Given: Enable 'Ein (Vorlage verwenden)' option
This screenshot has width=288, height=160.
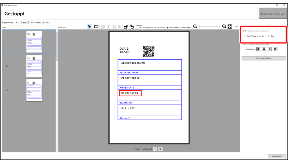Looking at the screenshot, I should [x=245, y=36].
